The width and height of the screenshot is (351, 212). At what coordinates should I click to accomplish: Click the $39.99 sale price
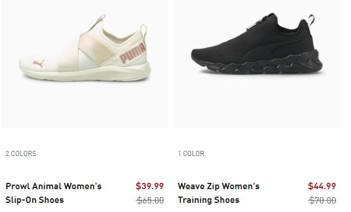click(149, 186)
